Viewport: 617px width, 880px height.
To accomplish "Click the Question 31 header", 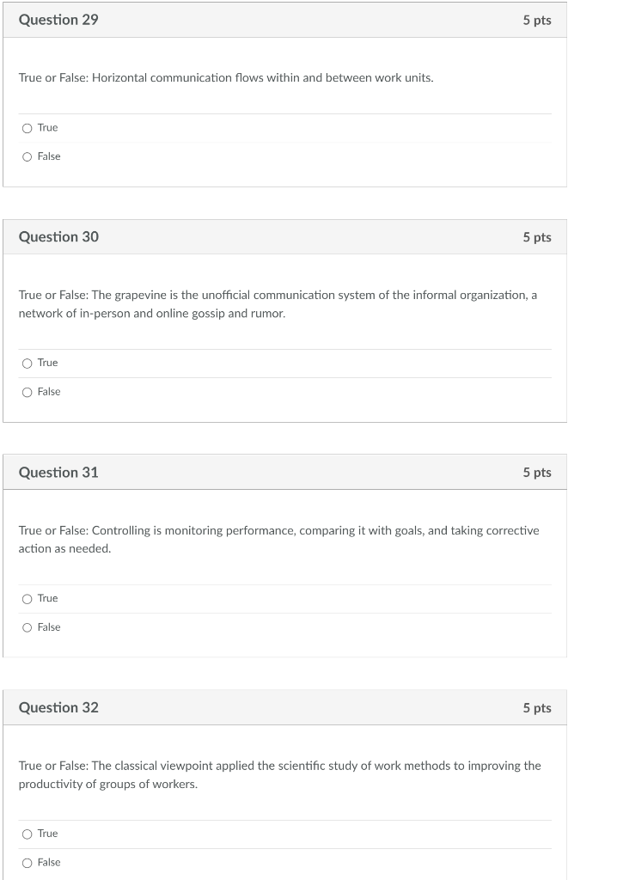I will coord(58,472).
